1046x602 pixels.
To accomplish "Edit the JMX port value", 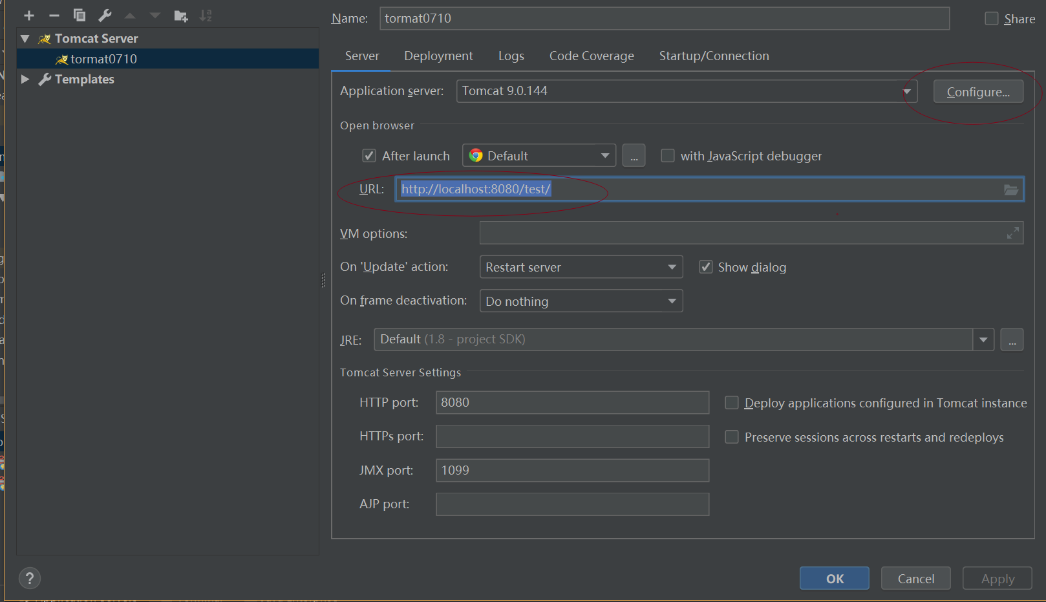I will coord(572,470).
